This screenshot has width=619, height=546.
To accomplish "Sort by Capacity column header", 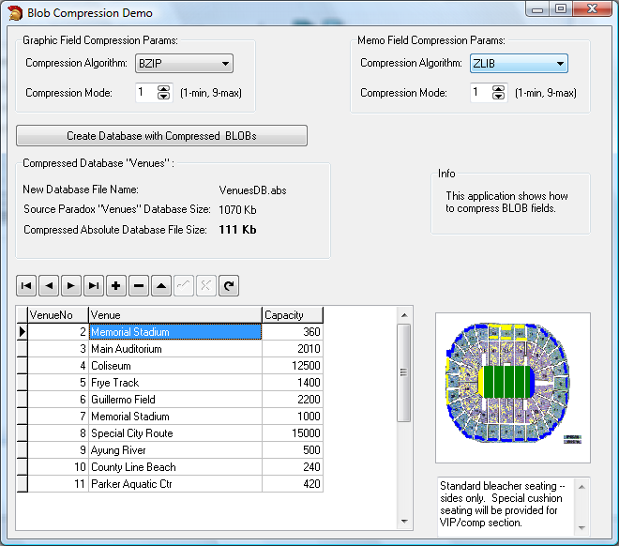I will click(x=292, y=315).
